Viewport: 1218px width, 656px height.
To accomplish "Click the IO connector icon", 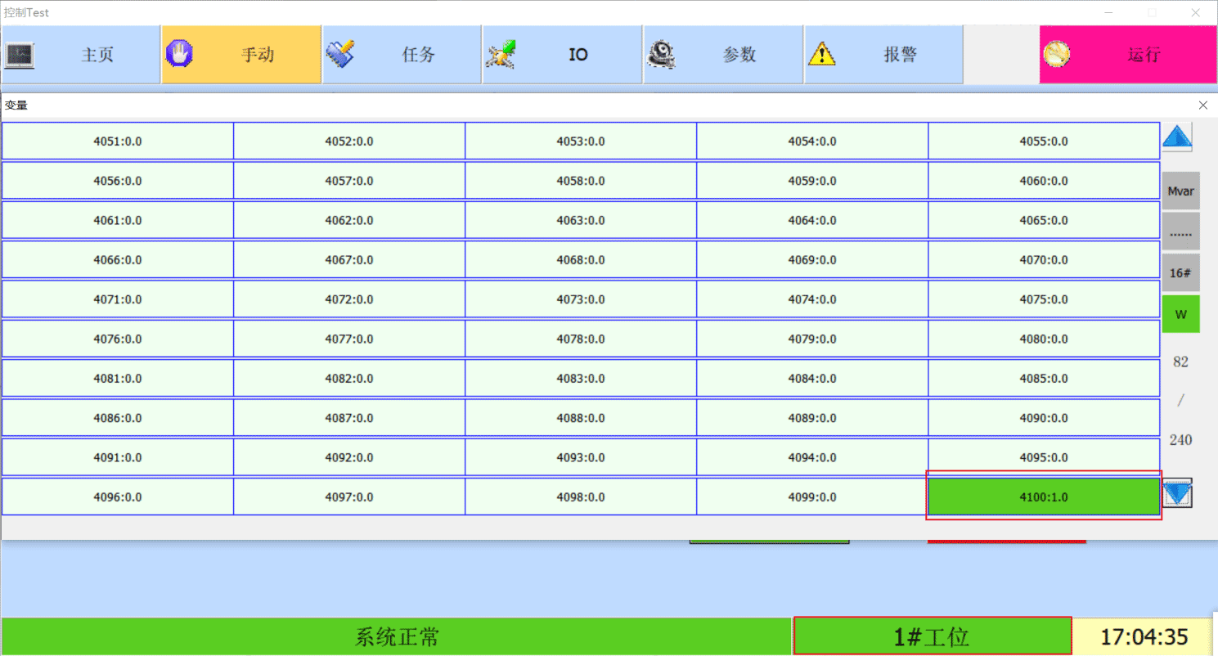I will (x=501, y=55).
